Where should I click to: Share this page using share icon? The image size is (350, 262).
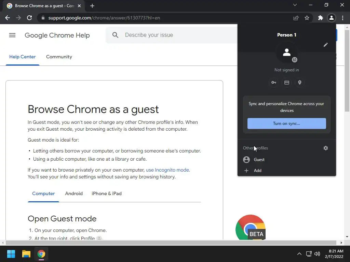(x=296, y=18)
